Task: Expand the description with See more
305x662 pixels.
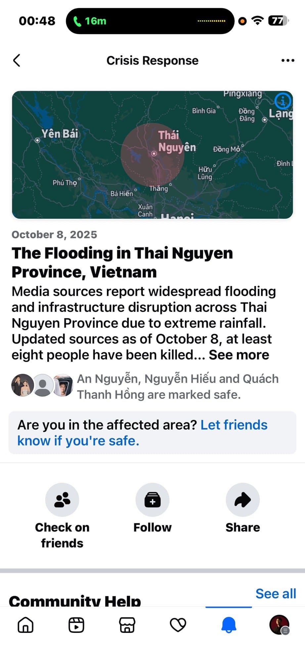Action: 239,355
